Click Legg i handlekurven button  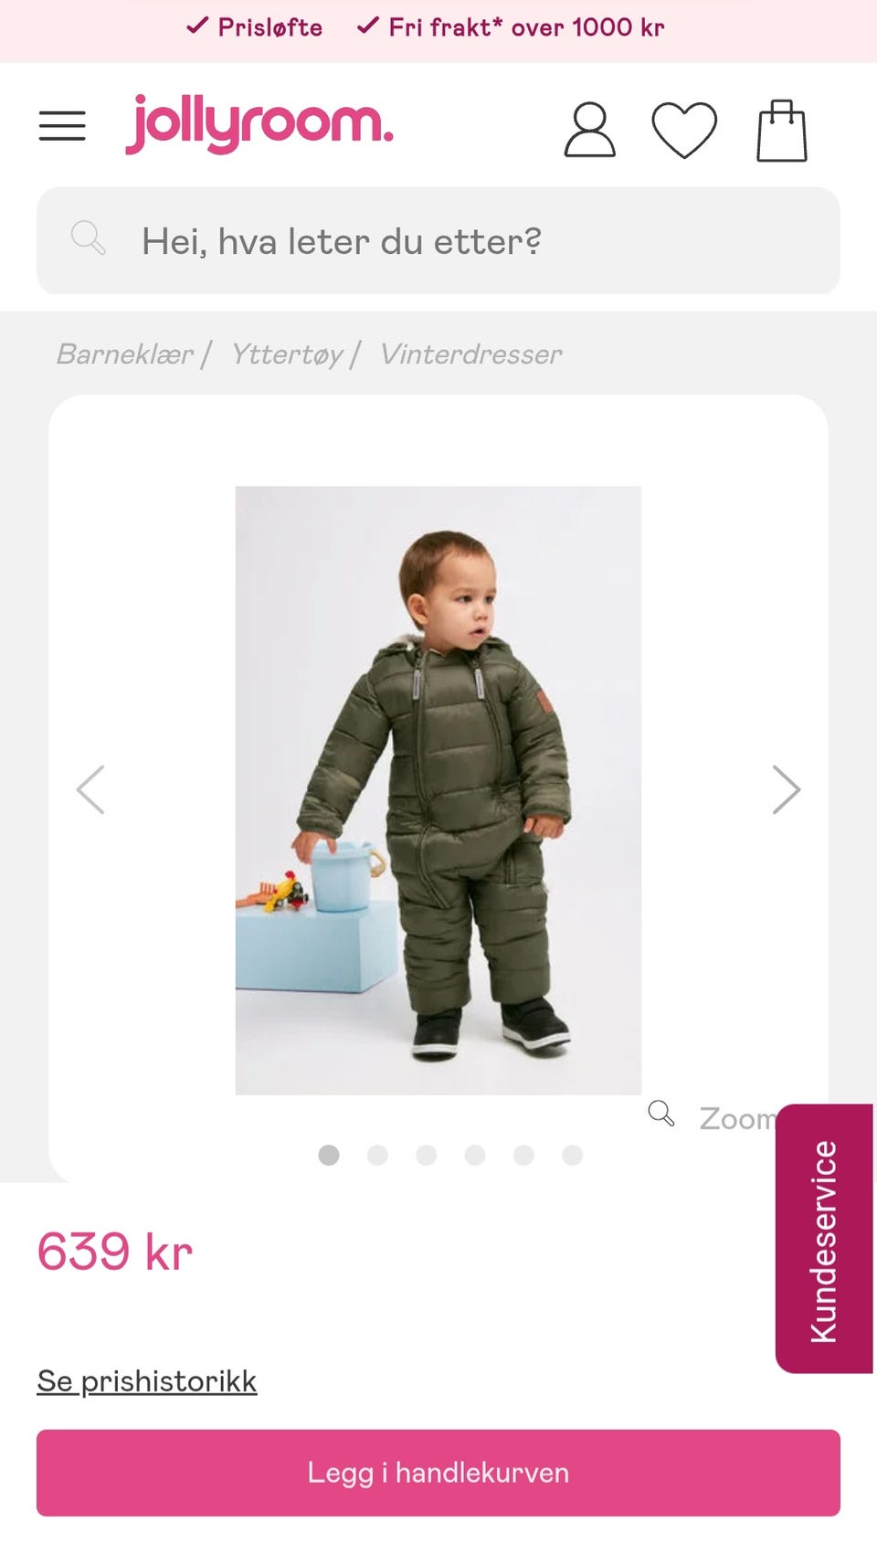[438, 1473]
